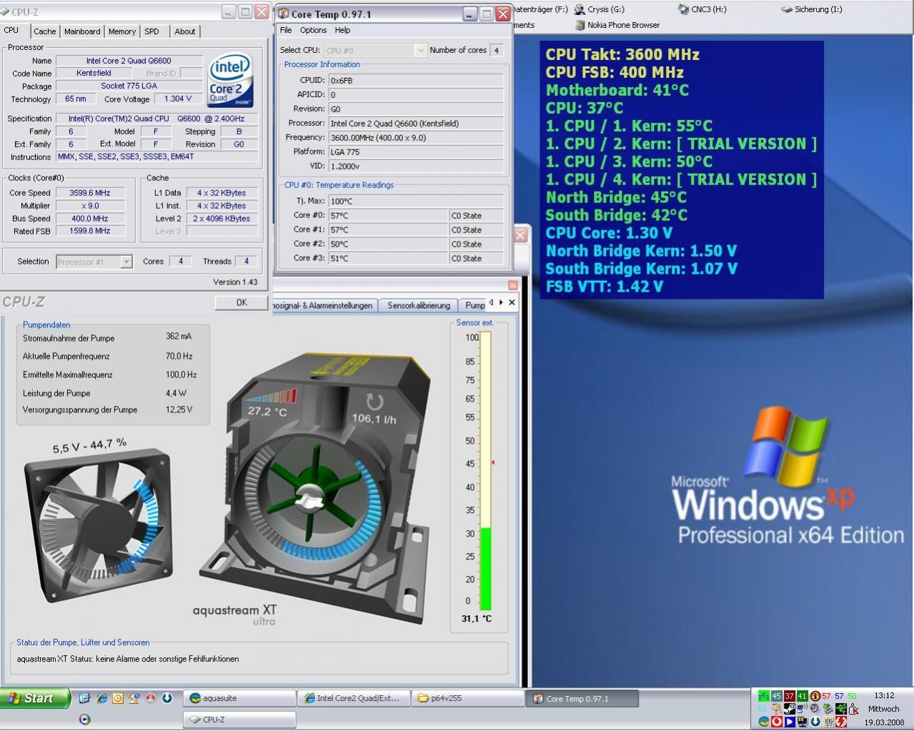Image resolution: width=914 pixels, height=731 pixels.
Task: Click the Core Speed field 3599.6 MHz
Action: click(90, 193)
